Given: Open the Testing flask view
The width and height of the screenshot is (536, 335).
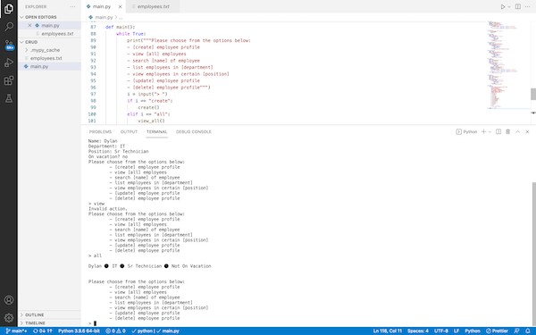Looking at the screenshot, I should [9, 98].
